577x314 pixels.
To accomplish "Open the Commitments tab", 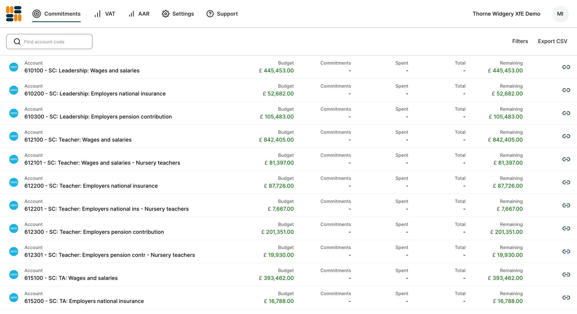I will coord(57,14).
